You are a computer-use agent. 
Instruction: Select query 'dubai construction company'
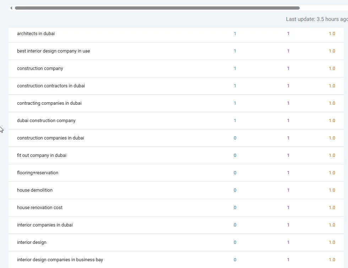[x=46, y=120]
